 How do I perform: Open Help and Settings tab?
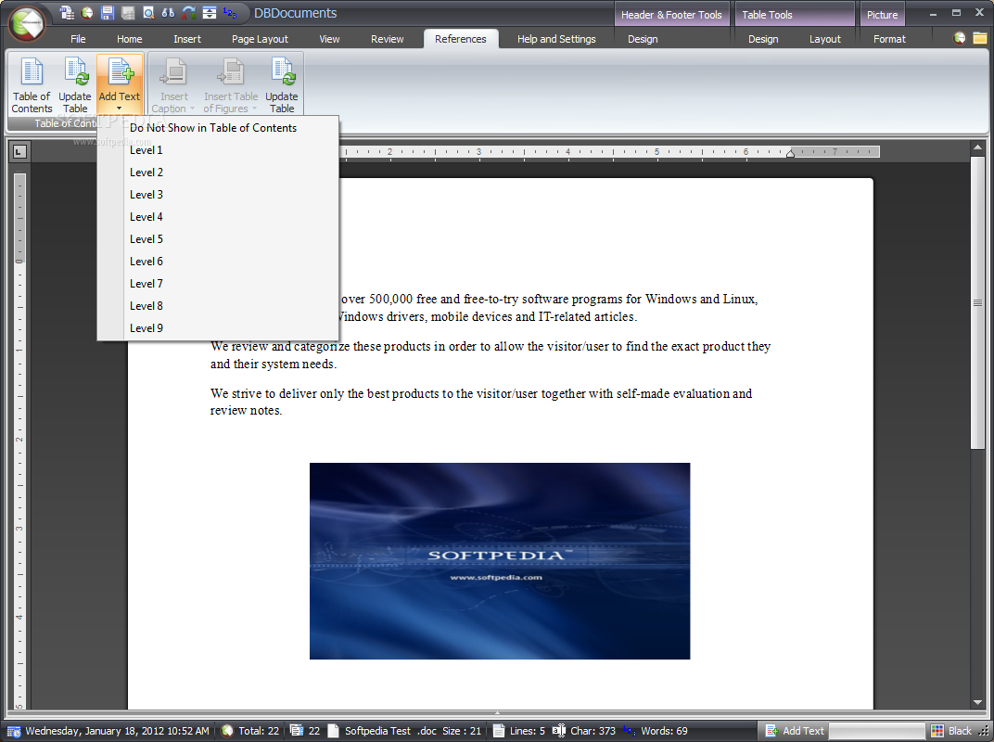(556, 39)
